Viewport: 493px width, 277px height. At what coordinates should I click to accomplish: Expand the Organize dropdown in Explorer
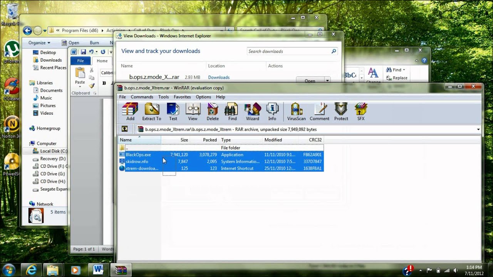[x=39, y=43]
